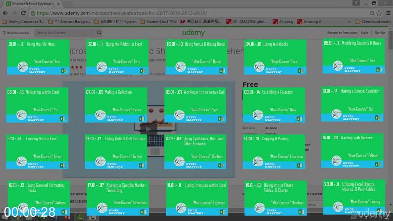Click inside Search for Courses field
The height and width of the screenshot is (221, 393).
(65, 33)
